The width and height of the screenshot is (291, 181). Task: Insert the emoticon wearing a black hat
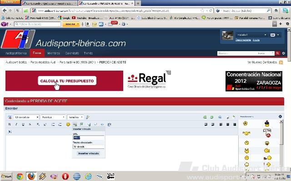click(x=267, y=124)
